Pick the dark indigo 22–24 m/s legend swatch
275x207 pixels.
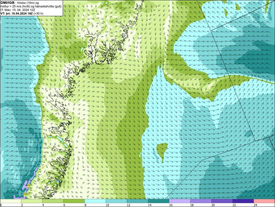[x=243, y=201]
